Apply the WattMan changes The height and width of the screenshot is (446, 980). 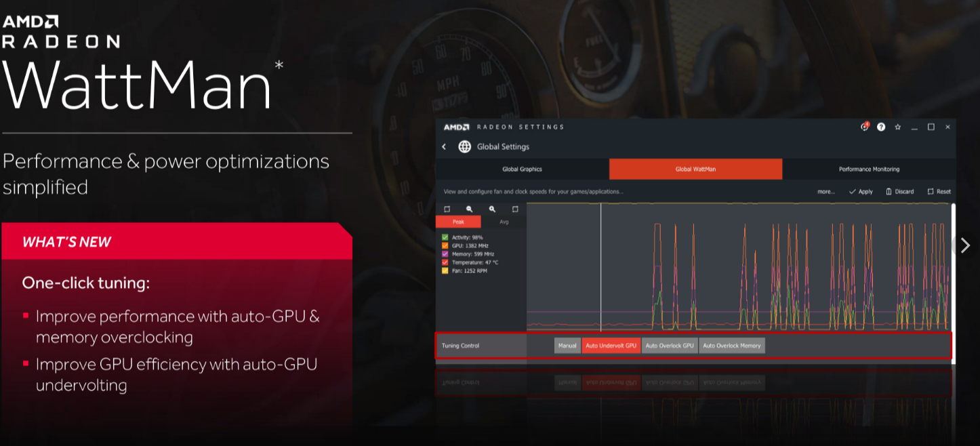point(861,192)
